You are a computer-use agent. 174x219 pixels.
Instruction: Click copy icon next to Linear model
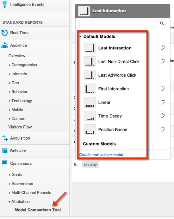pyautogui.click(x=163, y=102)
